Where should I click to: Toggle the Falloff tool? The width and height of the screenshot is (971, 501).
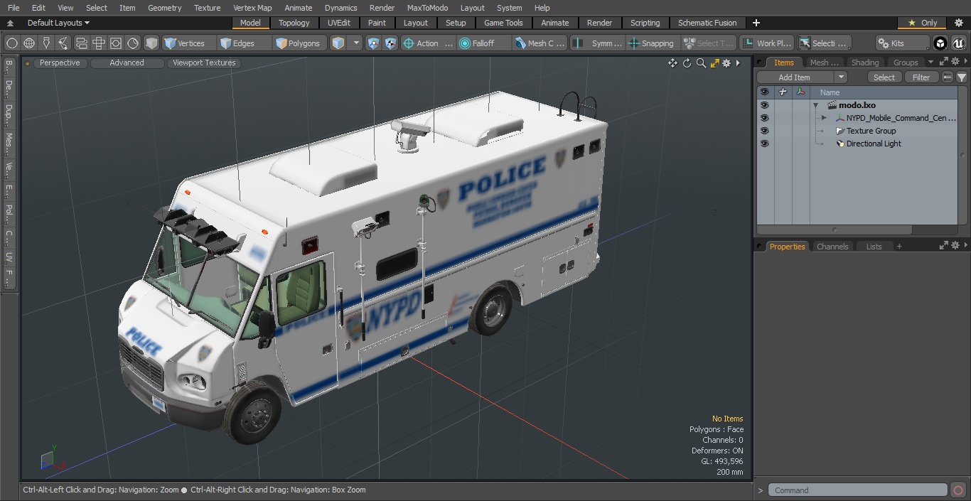483,43
